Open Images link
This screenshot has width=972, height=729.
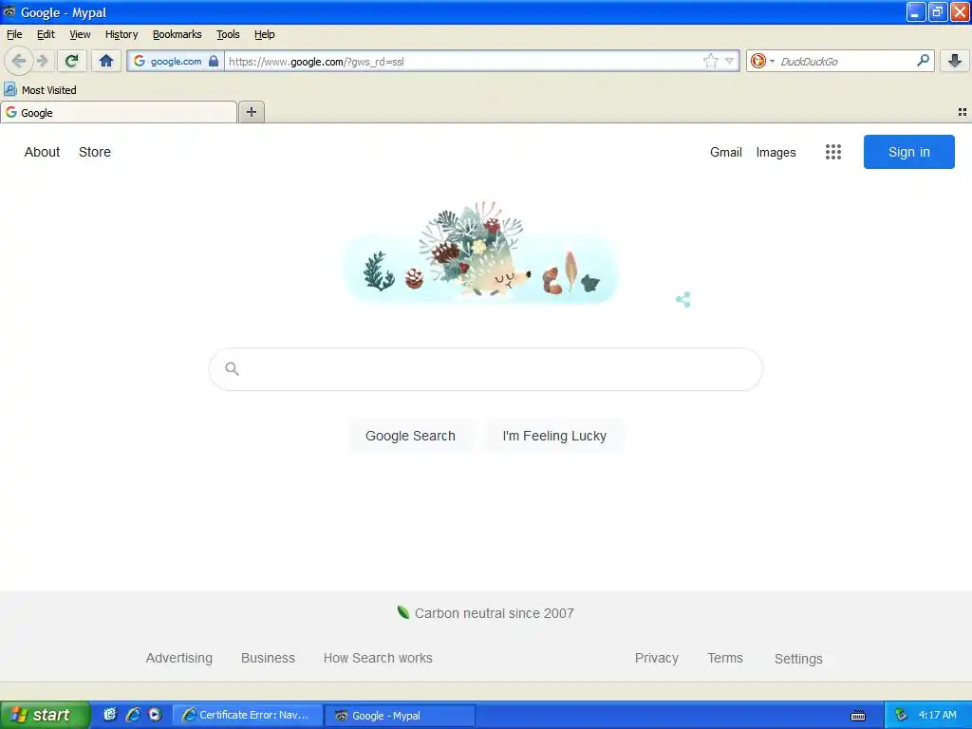tap(776, 152)
